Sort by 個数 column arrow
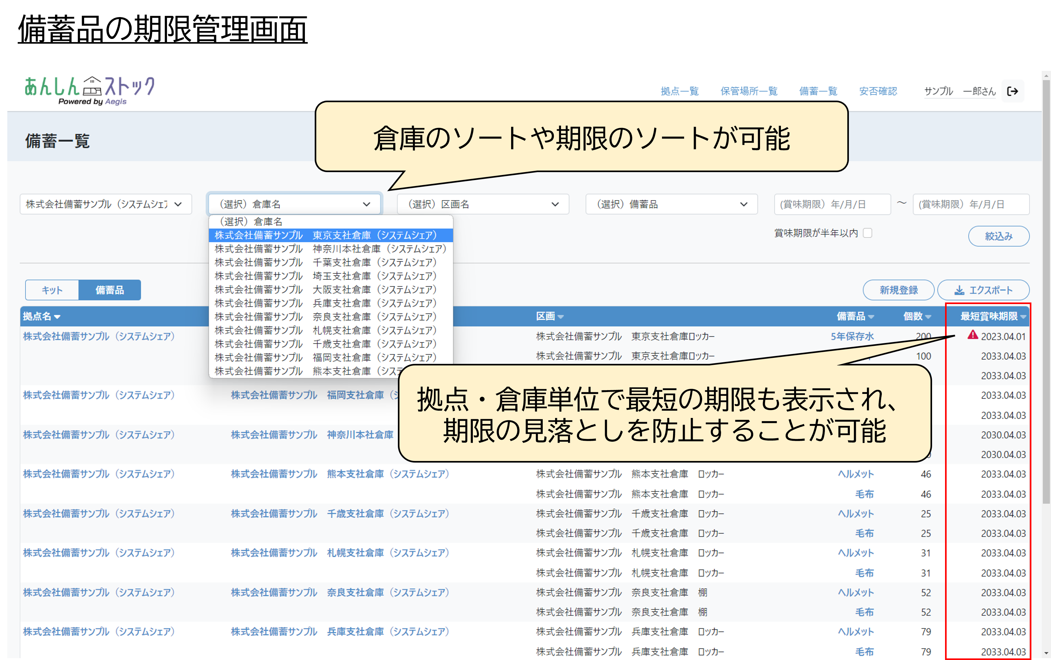1051x660 pixels. (x=928, y=317)
